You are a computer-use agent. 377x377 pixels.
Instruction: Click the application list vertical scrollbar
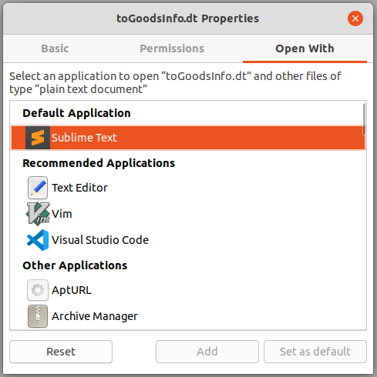click(364, 118)
